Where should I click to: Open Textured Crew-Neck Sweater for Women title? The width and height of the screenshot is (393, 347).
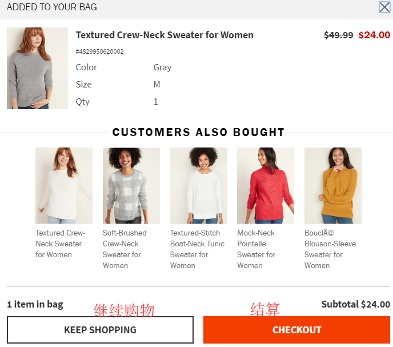(x=165, y=35)
